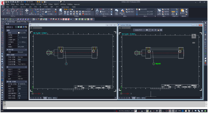This screenshot has width=208, height=113.
Task: Open DWG compare settings gear
Action: coord(147,30)
